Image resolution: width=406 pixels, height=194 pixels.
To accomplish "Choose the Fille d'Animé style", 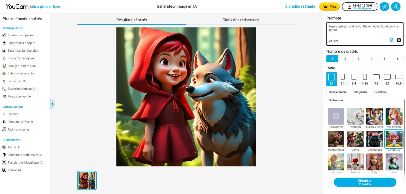I will [x=394, y=116].
